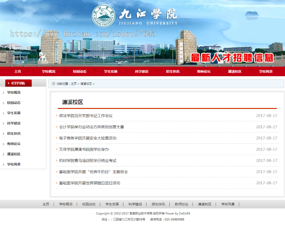
Task: Click the Jiujiang University round logo emblem
Action: point(104,16)
